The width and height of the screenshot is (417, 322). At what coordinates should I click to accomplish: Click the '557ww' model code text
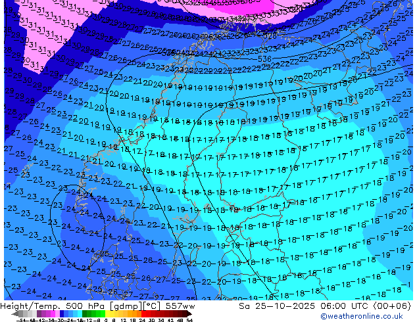pos(180,306)
